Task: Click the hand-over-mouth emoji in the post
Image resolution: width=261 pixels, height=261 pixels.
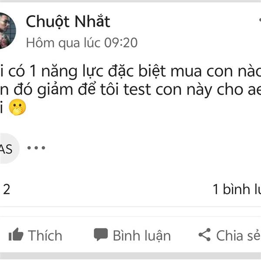Action: 18,107
